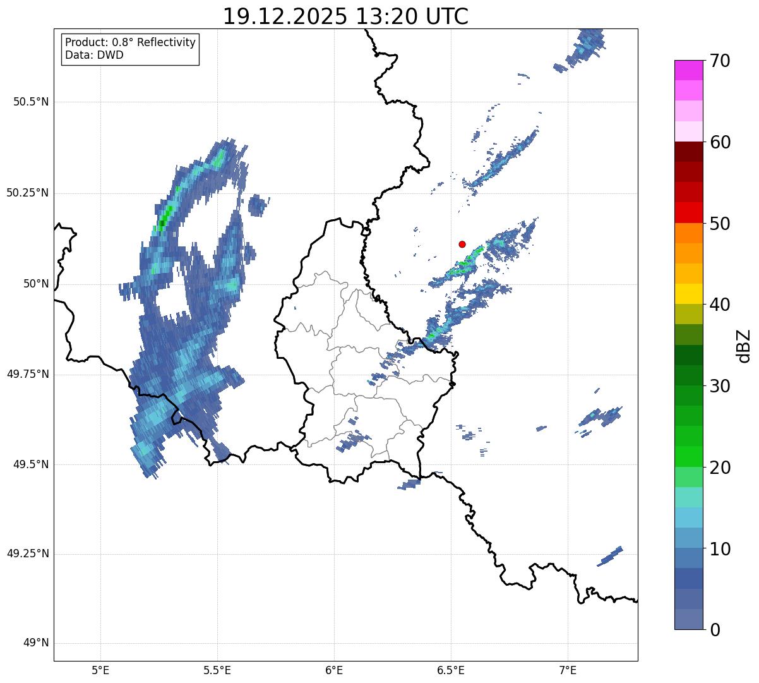This screenshot has height=683, width=759.
Task: Click the longitude label "6.5°E"
Action: [451, 670]
